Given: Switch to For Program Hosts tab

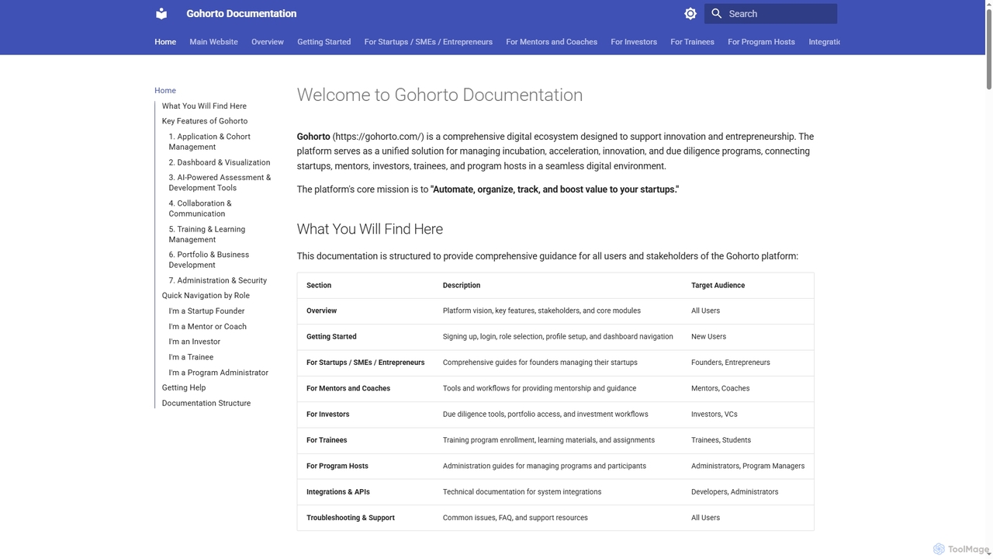Looking at the screenshot, I should 761,42.
